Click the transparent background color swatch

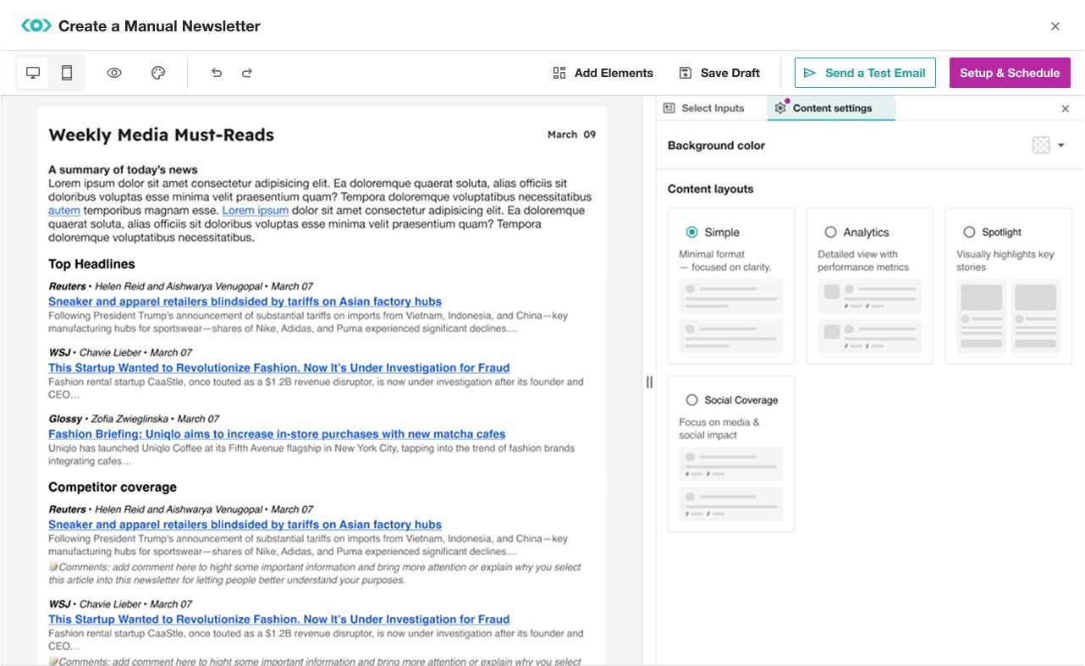click(x=1041, y=146)
